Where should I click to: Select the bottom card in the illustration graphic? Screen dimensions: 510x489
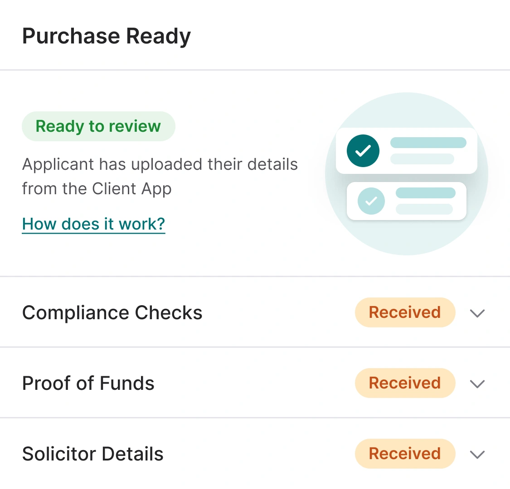point(407,201)
